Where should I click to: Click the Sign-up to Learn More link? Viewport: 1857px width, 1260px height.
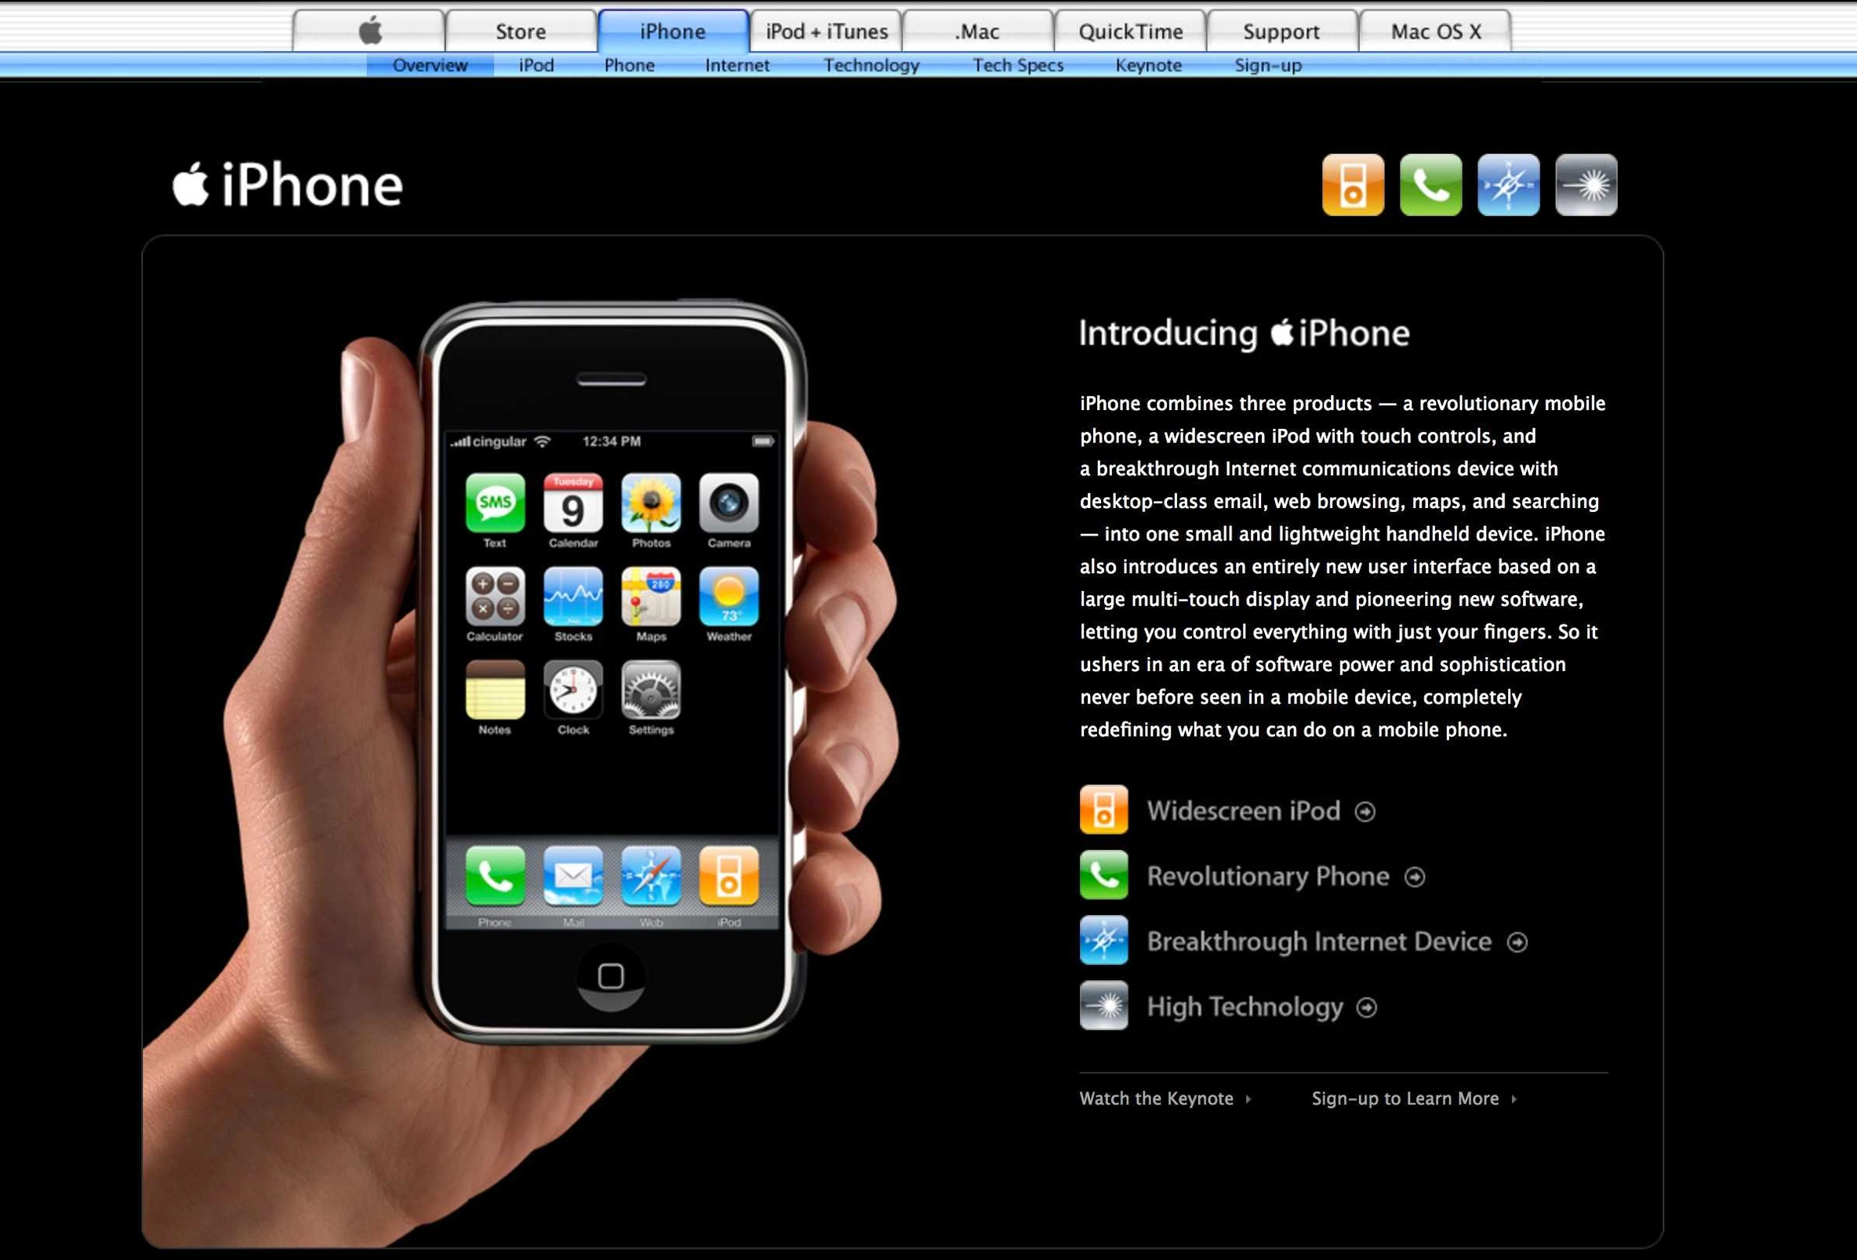coord(1405,1098)
